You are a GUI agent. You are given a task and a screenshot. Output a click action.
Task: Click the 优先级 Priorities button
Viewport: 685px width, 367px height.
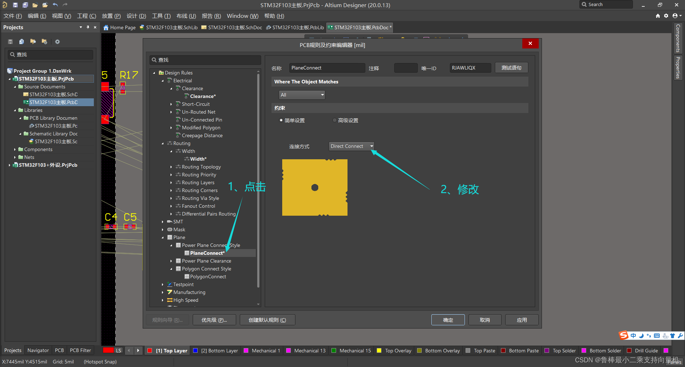click(x=214, y=320)
